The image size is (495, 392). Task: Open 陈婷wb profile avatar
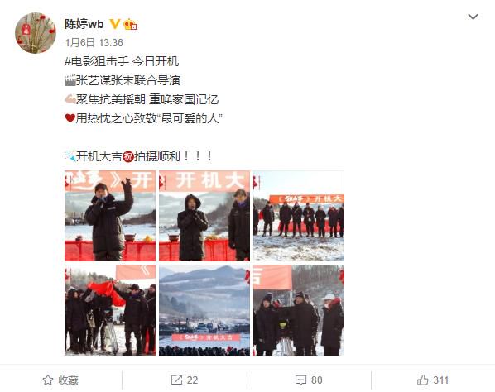tap(36, 33)
